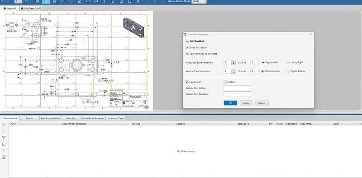Uncheck the Grid Enabled checkbox
362x178 pixels.
pyautogui.click(x=187, y=41)
